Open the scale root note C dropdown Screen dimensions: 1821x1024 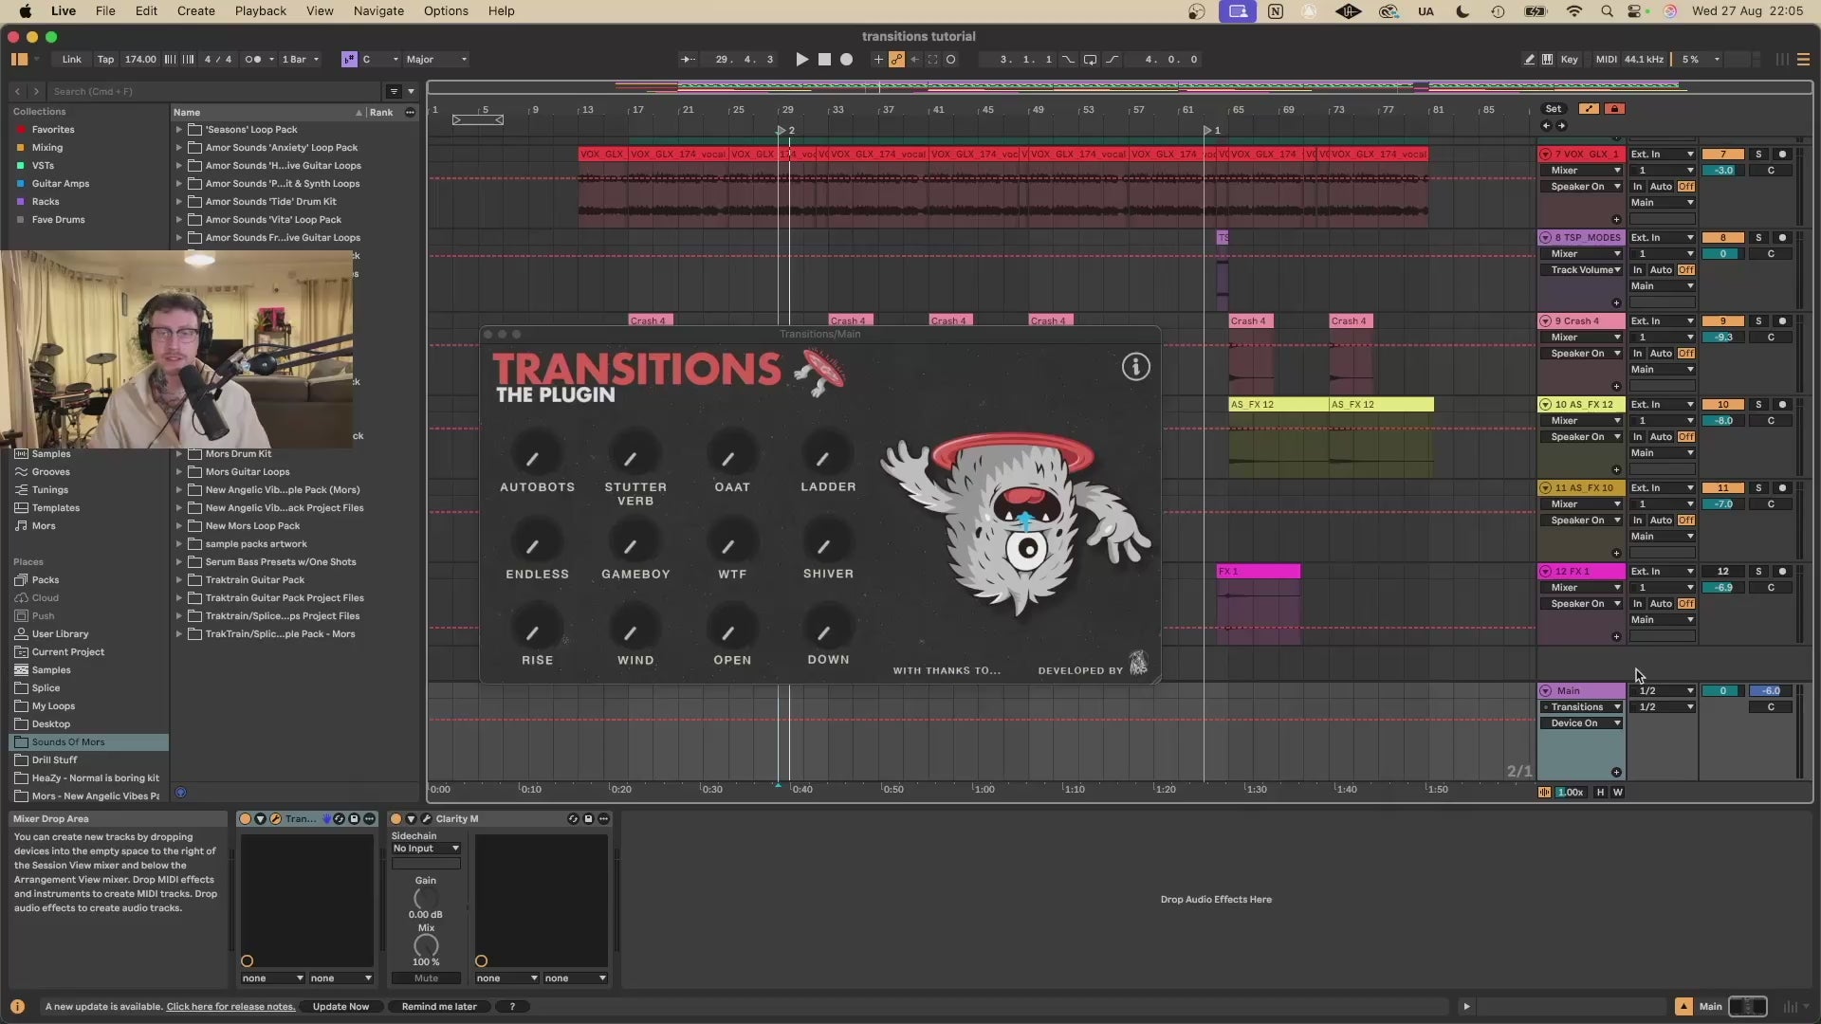pos(379,59)
